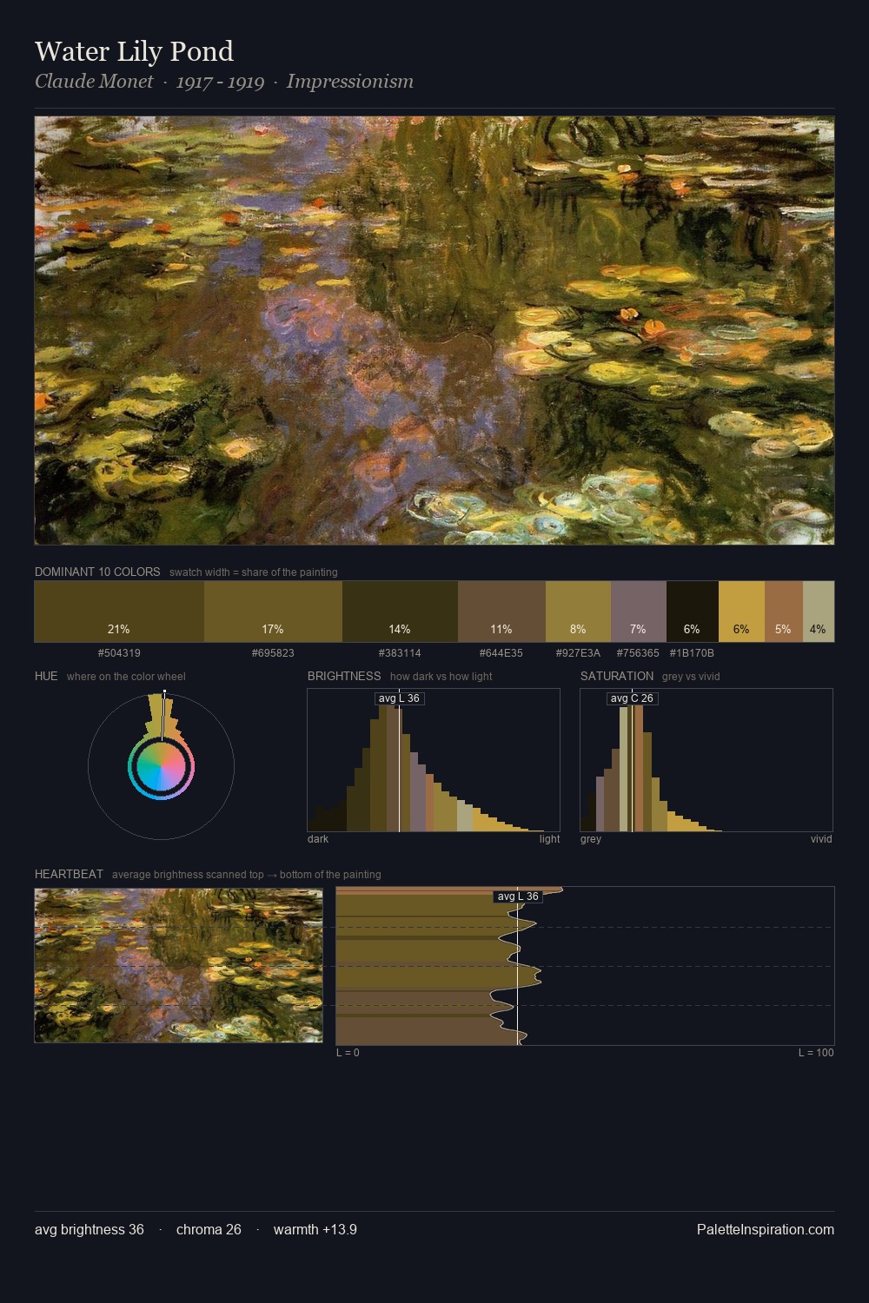
Task: Select the 5% copper brown swatch
Action: point(784,612)
